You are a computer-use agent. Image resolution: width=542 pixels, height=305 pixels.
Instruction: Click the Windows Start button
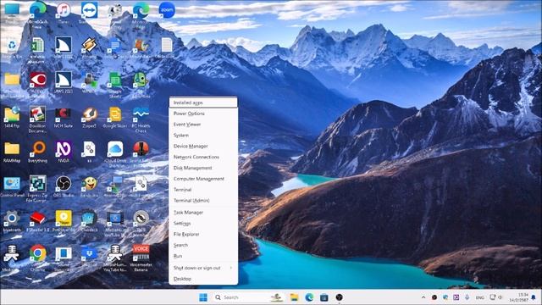[203, 297]
